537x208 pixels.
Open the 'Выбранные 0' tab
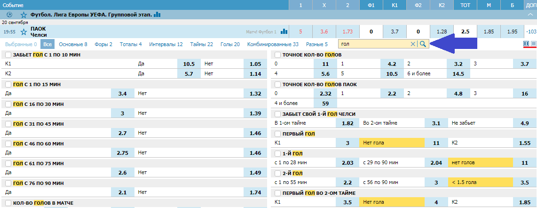(x=21, y=44)
